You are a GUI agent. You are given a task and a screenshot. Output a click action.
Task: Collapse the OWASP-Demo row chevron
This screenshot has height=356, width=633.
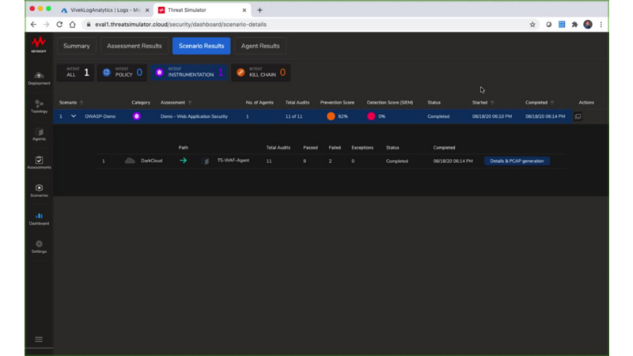pyautogui.click(x=74, y=116)
